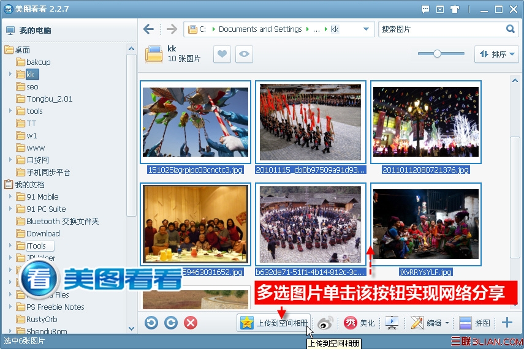
Task: Expand the tools folder node
Action: click(x=10, y=111)
